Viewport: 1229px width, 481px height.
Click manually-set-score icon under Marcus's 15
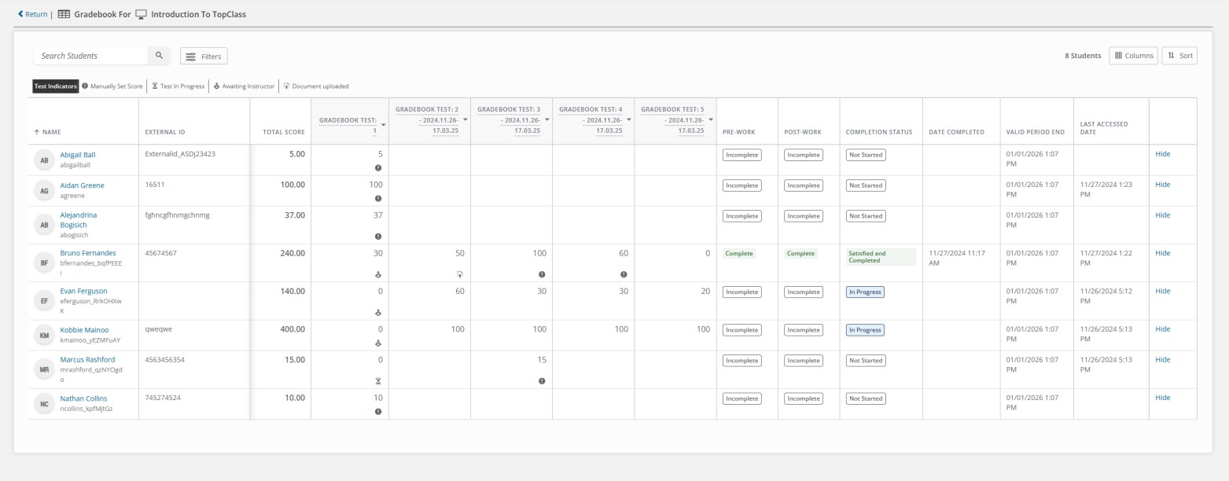pyautogui.click(x=542, y=381)
